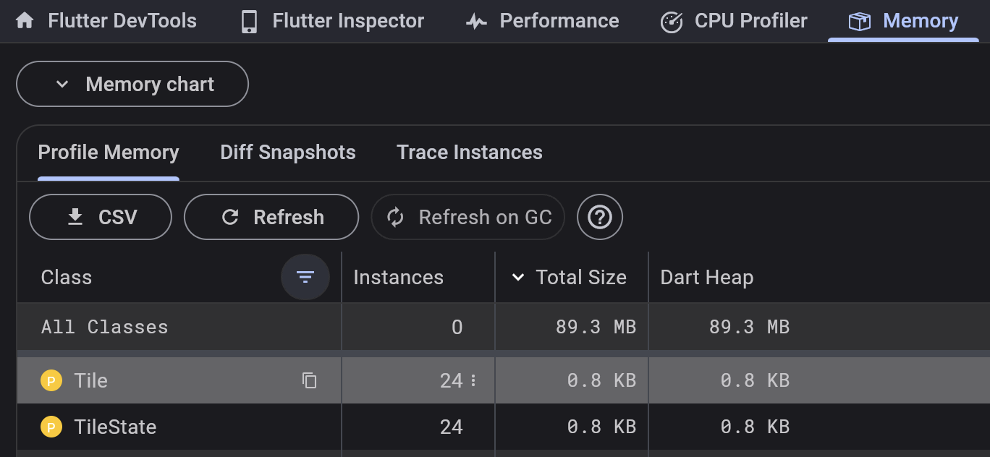Image resolution: width=990 pixels, height=457 pixels.
Task: Open the Tile instances three-dot menu
Action: coord(473,380)
